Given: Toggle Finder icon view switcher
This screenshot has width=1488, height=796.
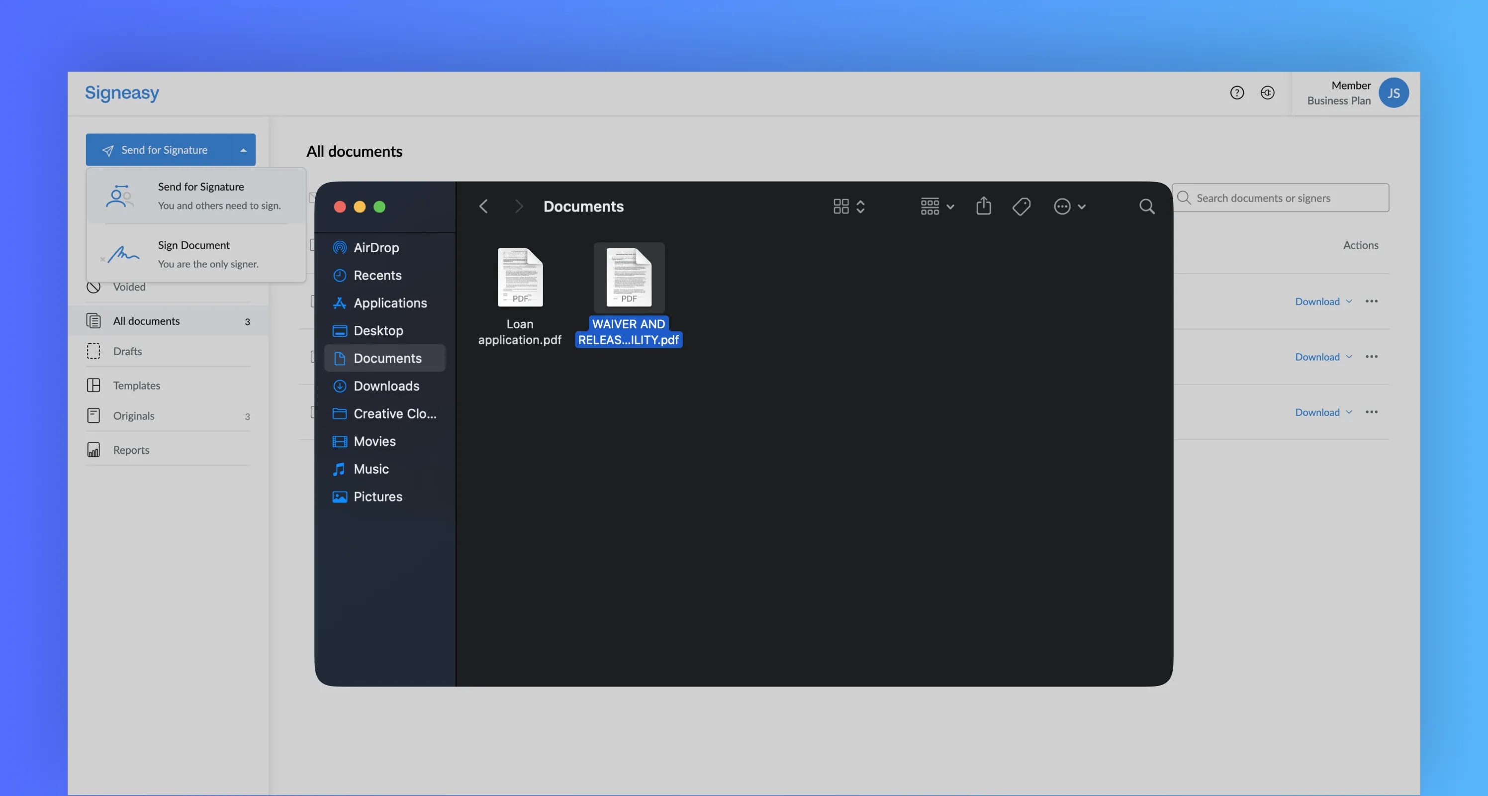Looking at the screenshot, I should pyautogui.click(x=848, y=206).
